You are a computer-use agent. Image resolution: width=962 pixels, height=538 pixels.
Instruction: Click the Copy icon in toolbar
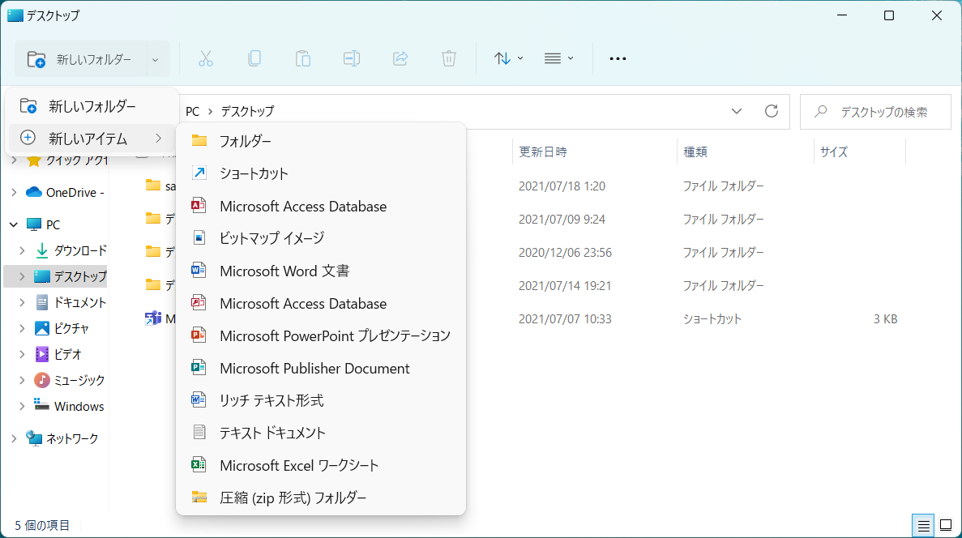[254, 59]
